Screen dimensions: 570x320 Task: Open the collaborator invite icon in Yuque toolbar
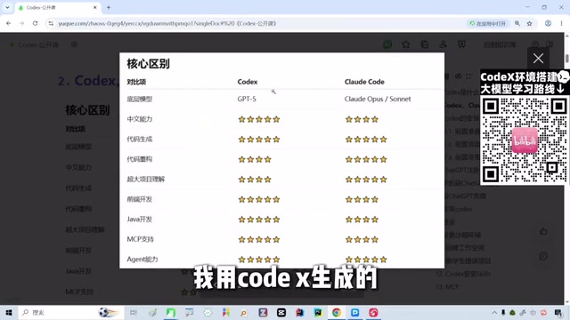point(444,44)
